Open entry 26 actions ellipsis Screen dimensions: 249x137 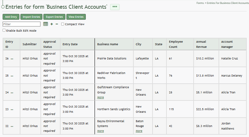12,59
